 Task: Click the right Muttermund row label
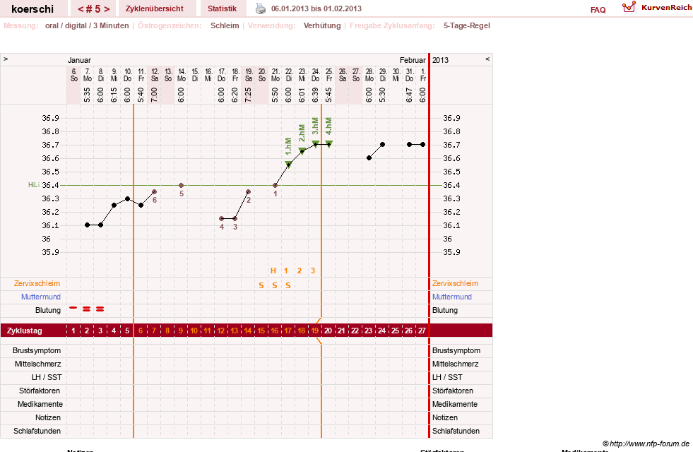[451, 297]
